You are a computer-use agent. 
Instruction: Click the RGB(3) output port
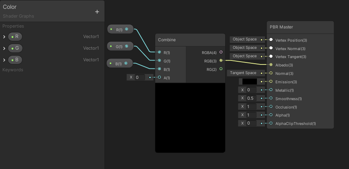pyautogui.click(x=221, y=60)
